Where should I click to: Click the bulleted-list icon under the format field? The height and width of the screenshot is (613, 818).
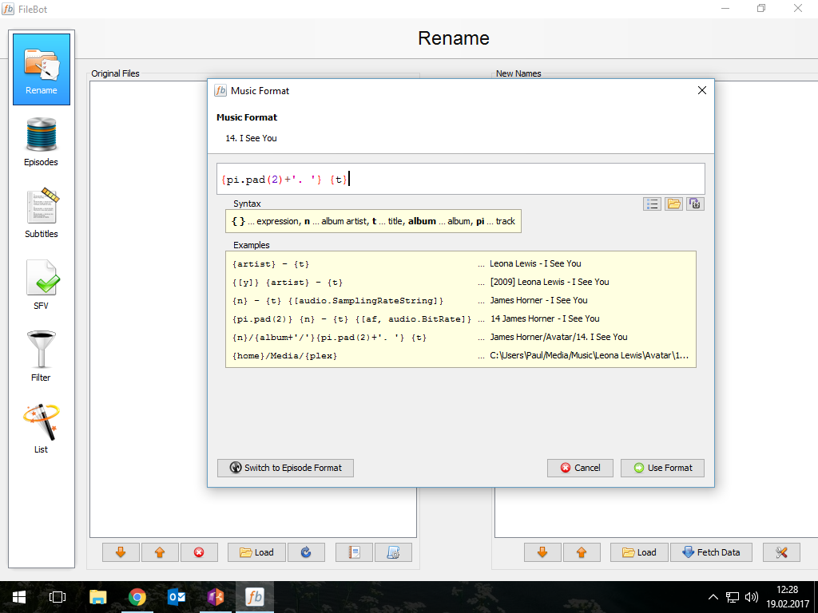coord(652,204)
